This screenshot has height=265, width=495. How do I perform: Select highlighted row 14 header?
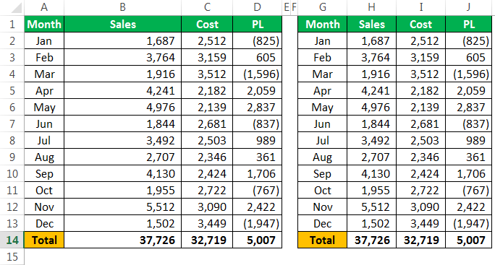point(12,240)
